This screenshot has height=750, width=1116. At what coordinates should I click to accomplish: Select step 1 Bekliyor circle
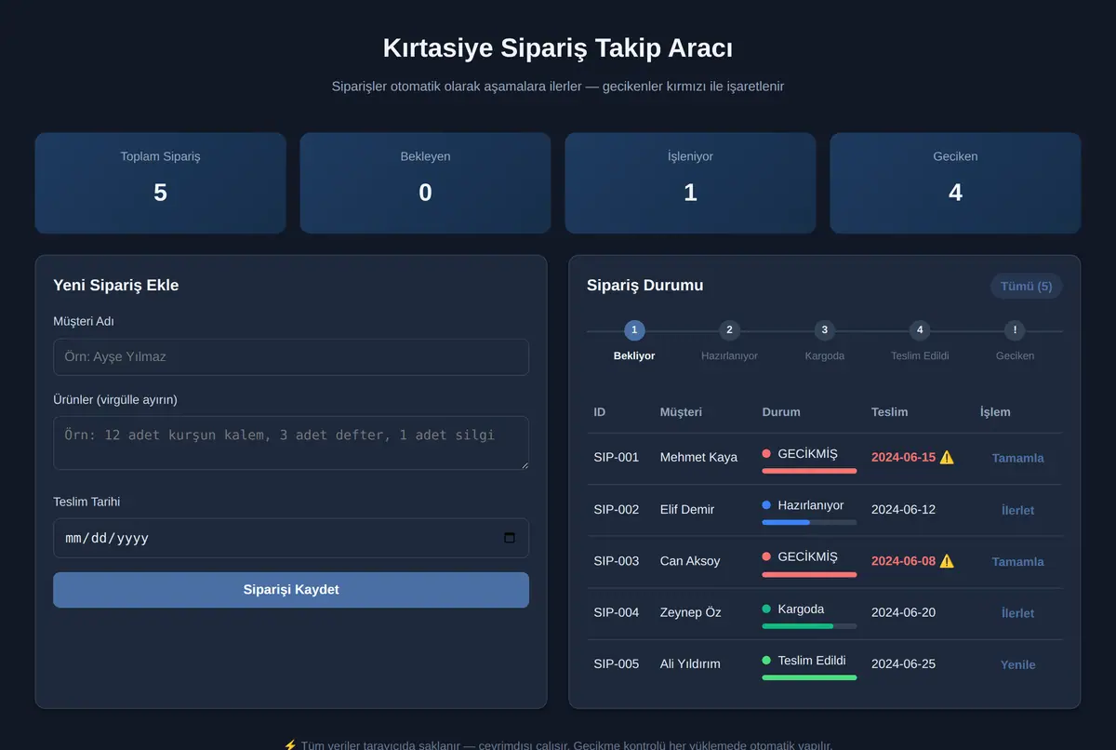pos(634,330)
